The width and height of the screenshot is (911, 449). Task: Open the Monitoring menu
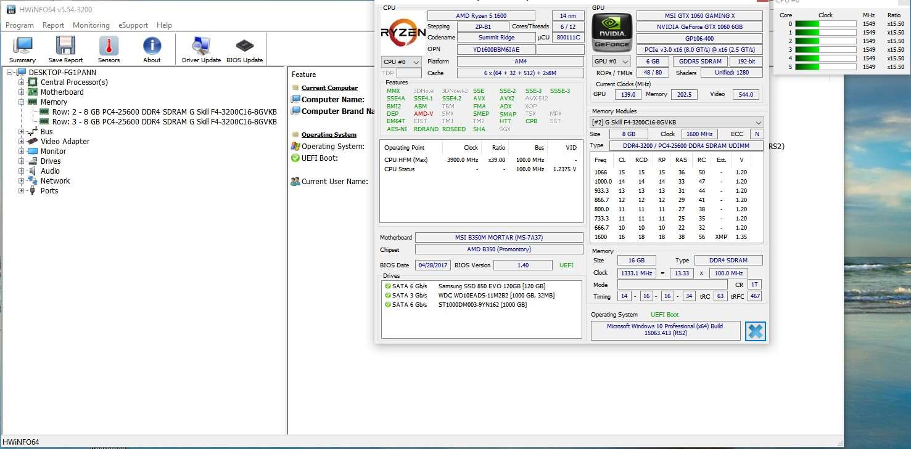pyautogui.click(x=91, y=25)
